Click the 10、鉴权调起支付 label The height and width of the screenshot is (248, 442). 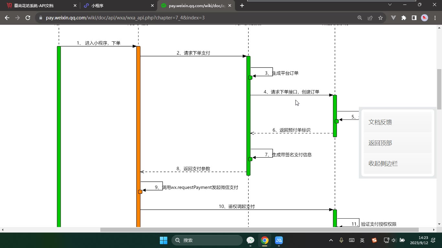tap(237, 206)
